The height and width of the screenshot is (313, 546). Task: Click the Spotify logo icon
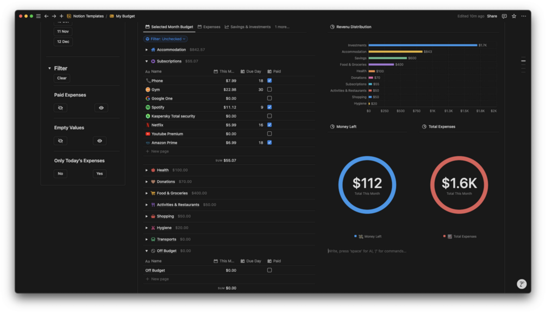(148, 107)
